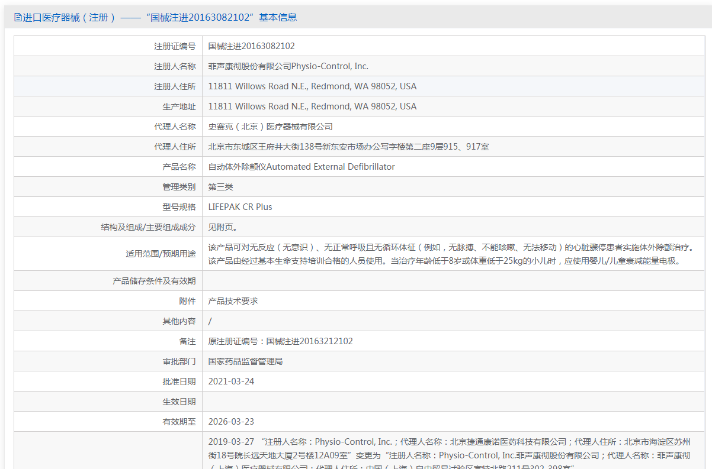712x469 pixels.
Task: Click the intended-use paragraph starting 该产品可对无反应
Action: (x=451, y=254)
